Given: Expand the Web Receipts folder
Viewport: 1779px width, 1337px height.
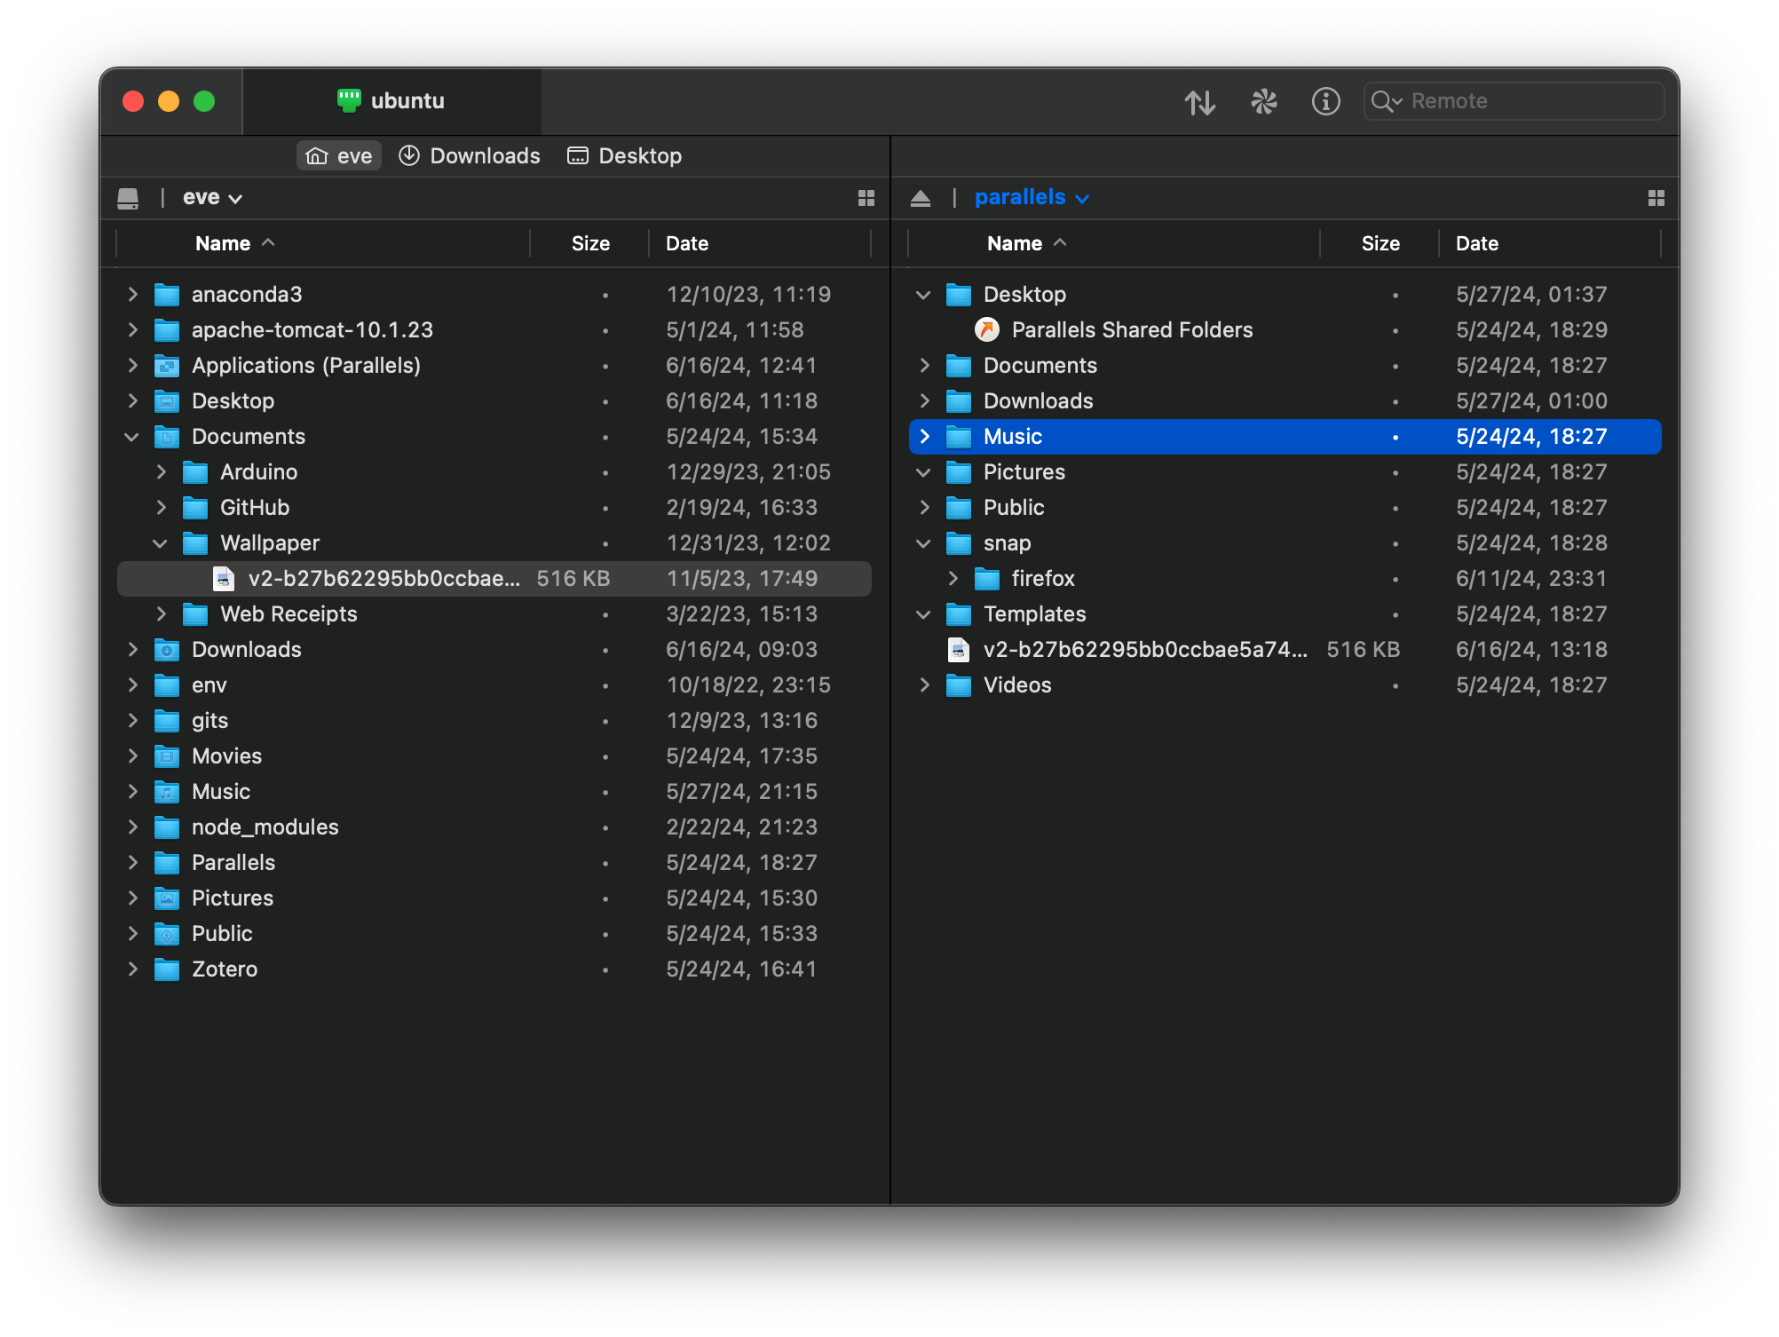Looking at the screenshot, I should click(161, 614).
